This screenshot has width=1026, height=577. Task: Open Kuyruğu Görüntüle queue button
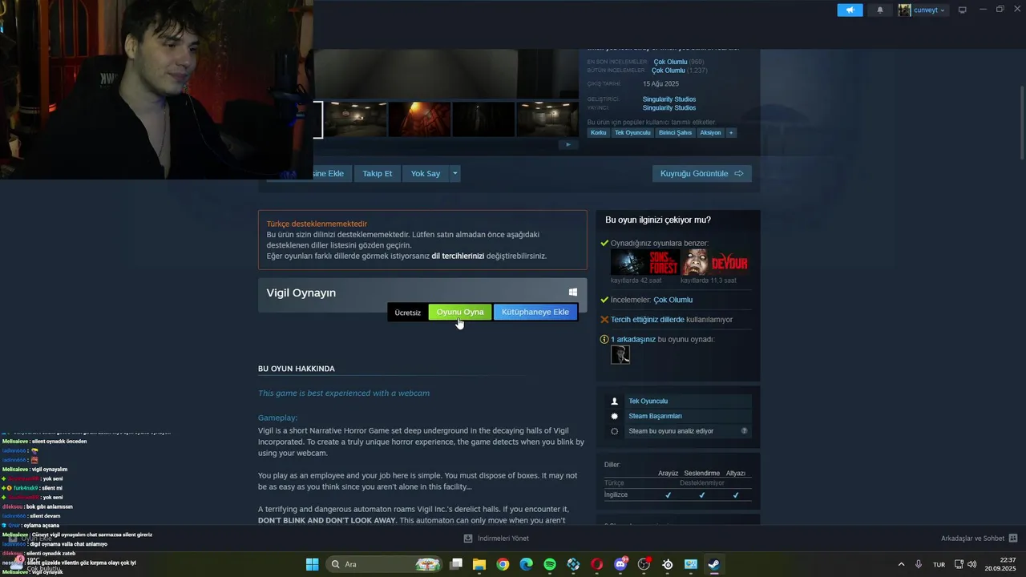point(702,173)
